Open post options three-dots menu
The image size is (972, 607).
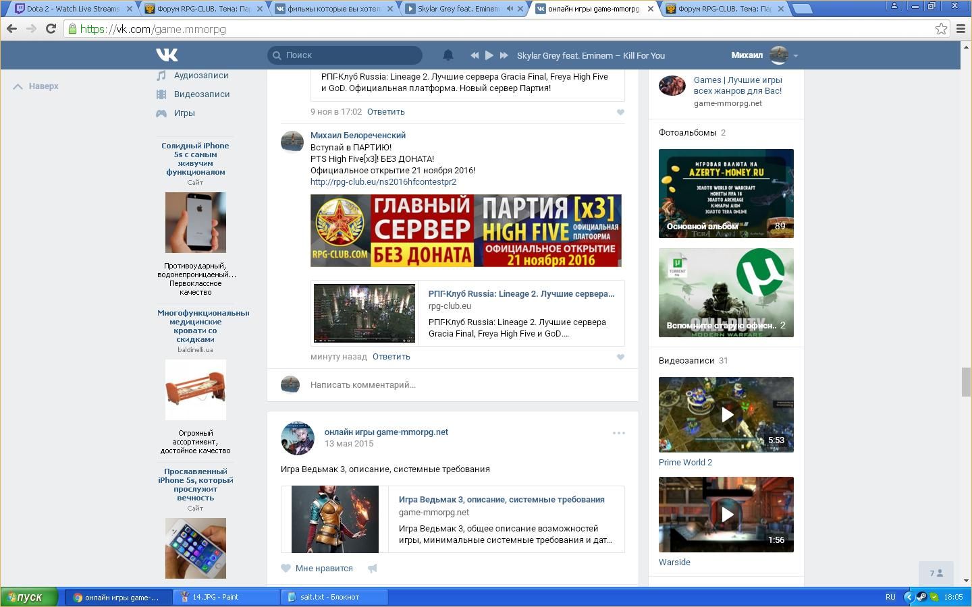click(618, 433)
